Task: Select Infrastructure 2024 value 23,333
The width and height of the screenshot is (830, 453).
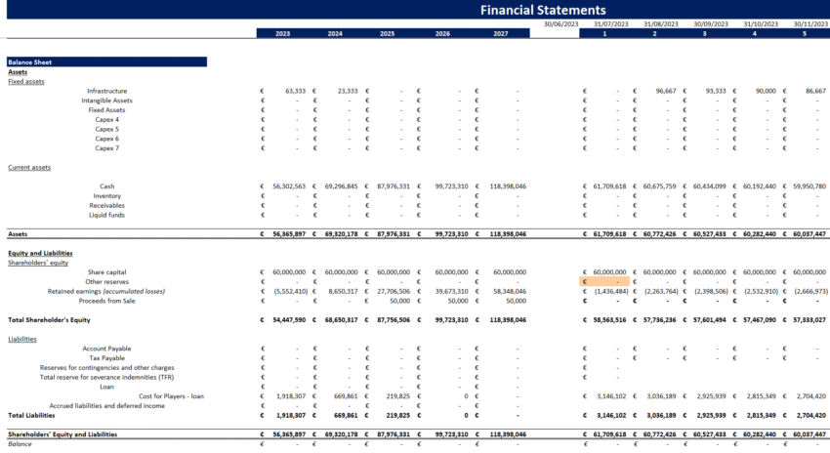Action: point(348,91)
